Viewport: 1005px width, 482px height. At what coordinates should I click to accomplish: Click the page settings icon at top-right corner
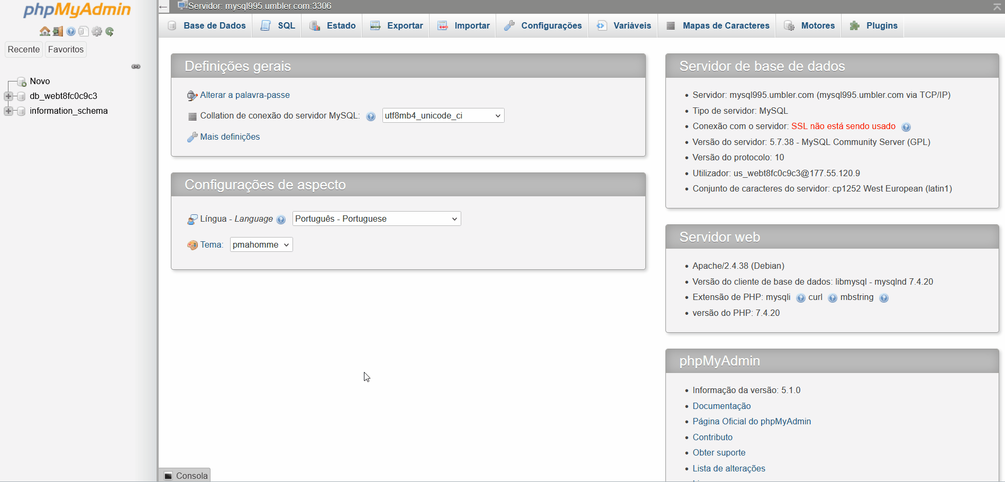pyautogui.click(x=997, y=6)
